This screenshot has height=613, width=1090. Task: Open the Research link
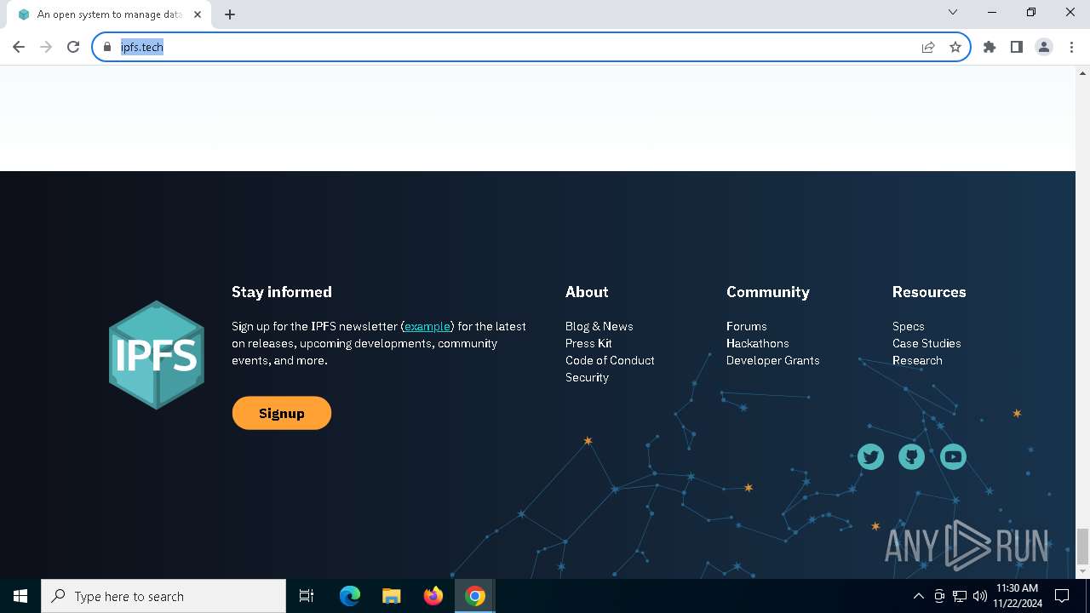(917, 360)
